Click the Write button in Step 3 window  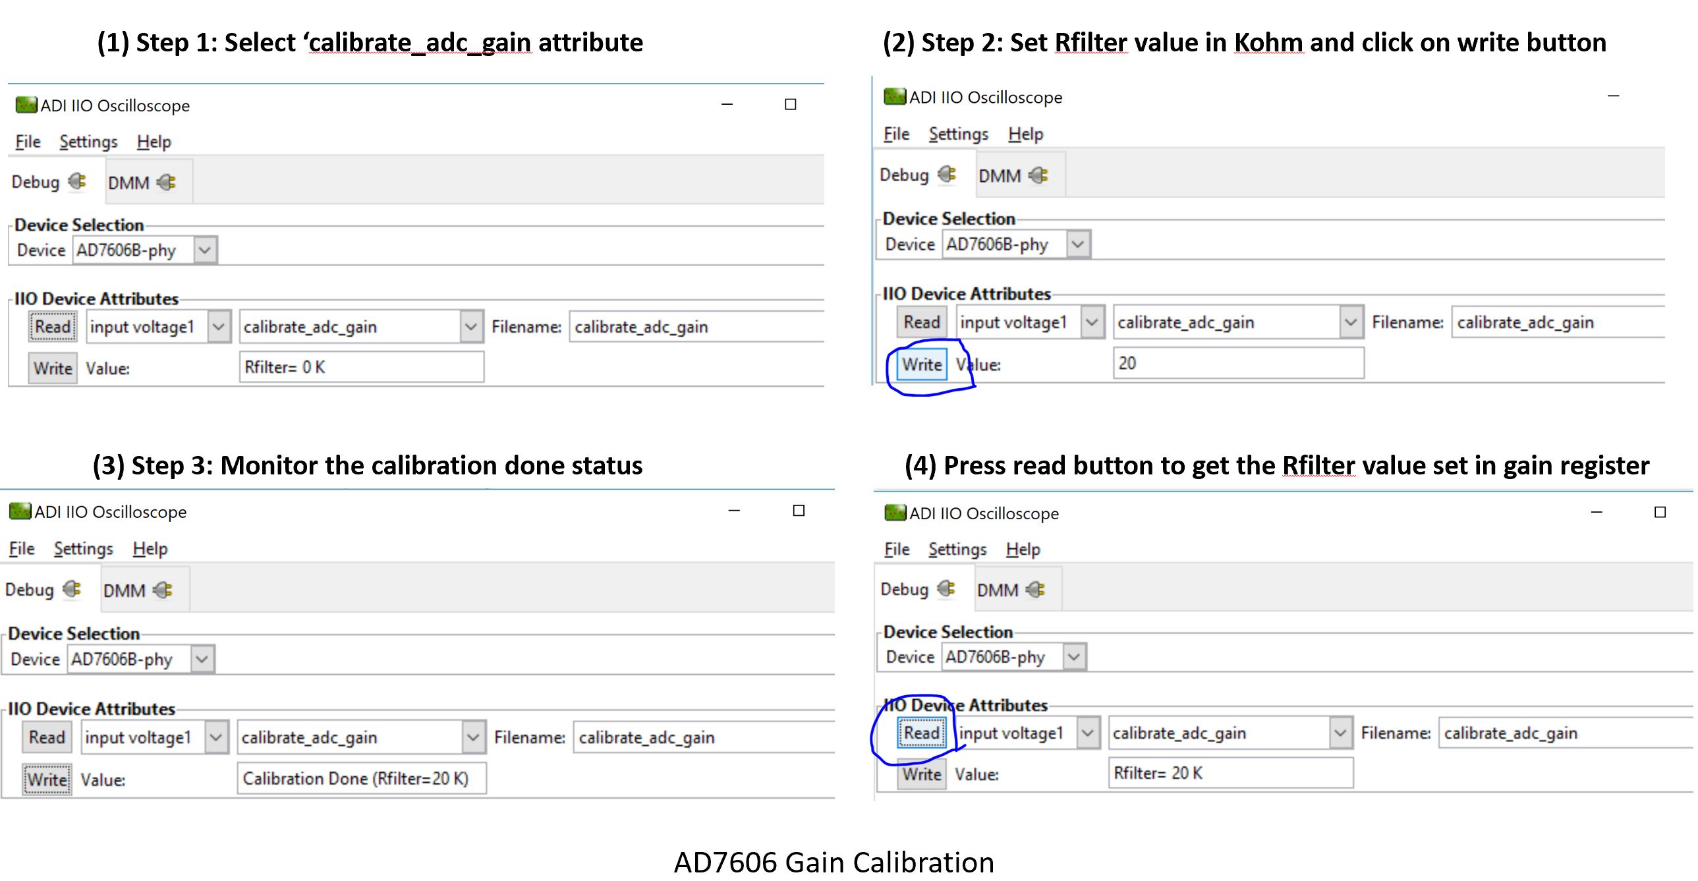(x=47, y=780)
